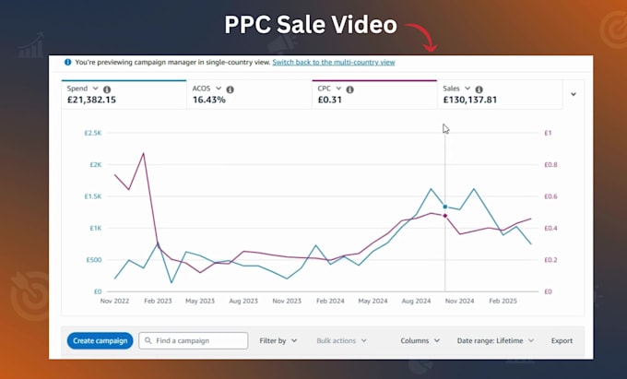Click the £0.8 right axis label
Viewport: 627px width, 379px height.
coord(550,165)
